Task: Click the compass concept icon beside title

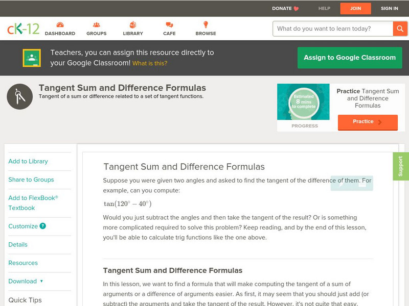Action: [20, 96]
